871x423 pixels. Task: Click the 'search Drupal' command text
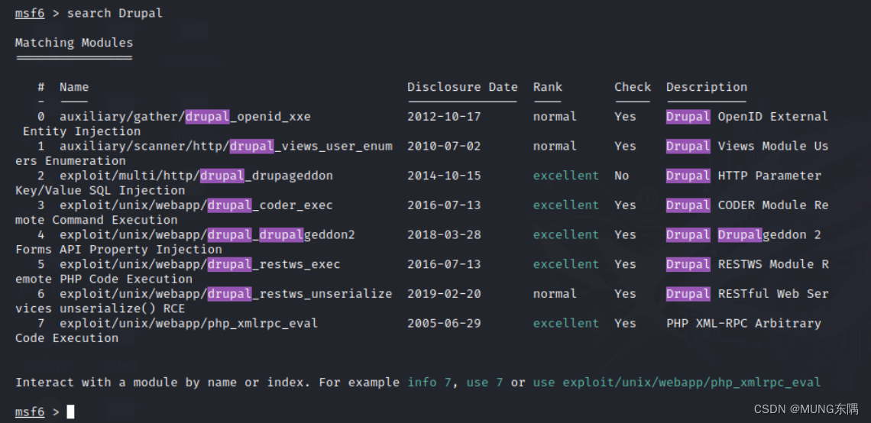point(115,13)
